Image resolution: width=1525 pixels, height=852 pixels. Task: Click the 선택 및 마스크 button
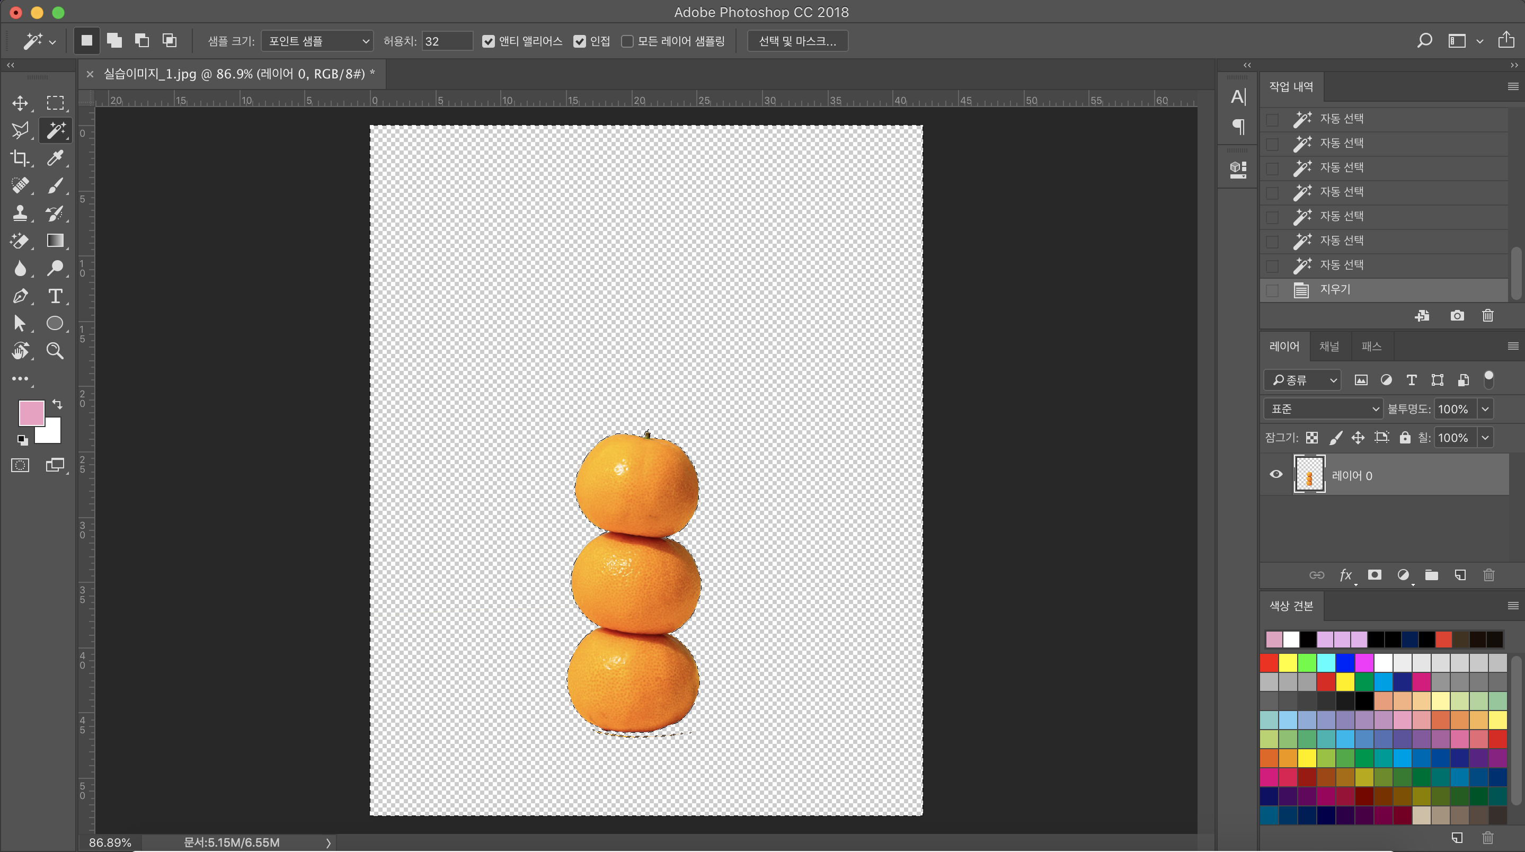pos(797,41)
